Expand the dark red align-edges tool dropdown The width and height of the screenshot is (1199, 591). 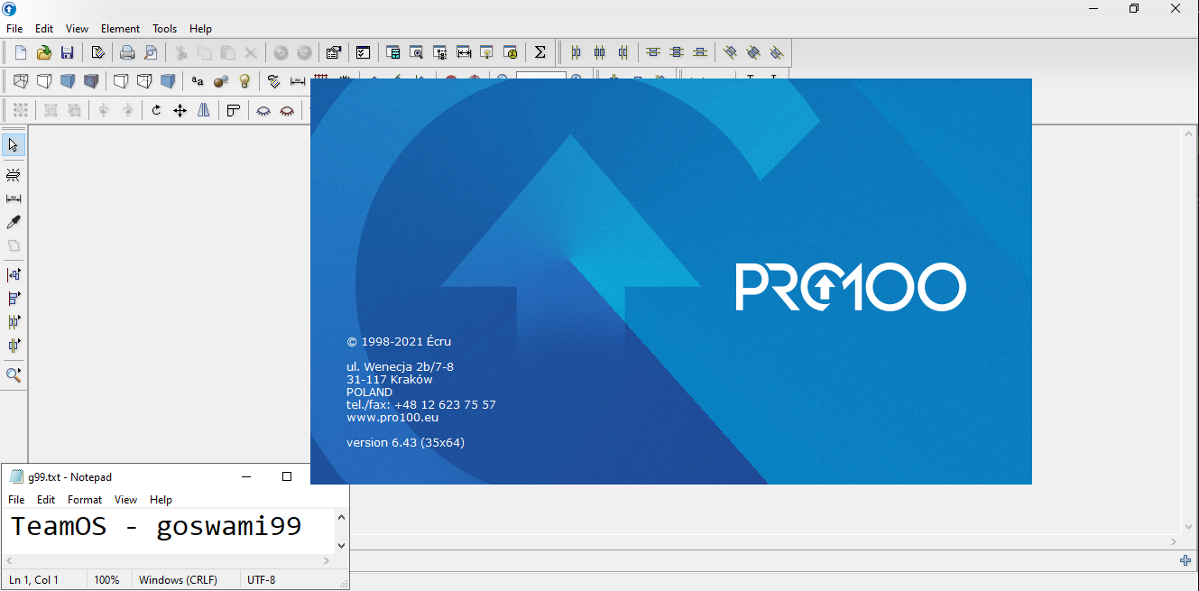(14, 298)
